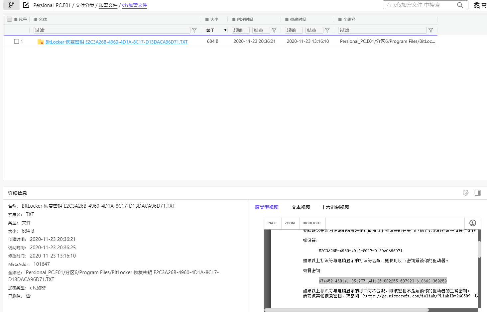
Task: Open the PAGE menu in preview toolbar
Action: click(x=272, y=223)
